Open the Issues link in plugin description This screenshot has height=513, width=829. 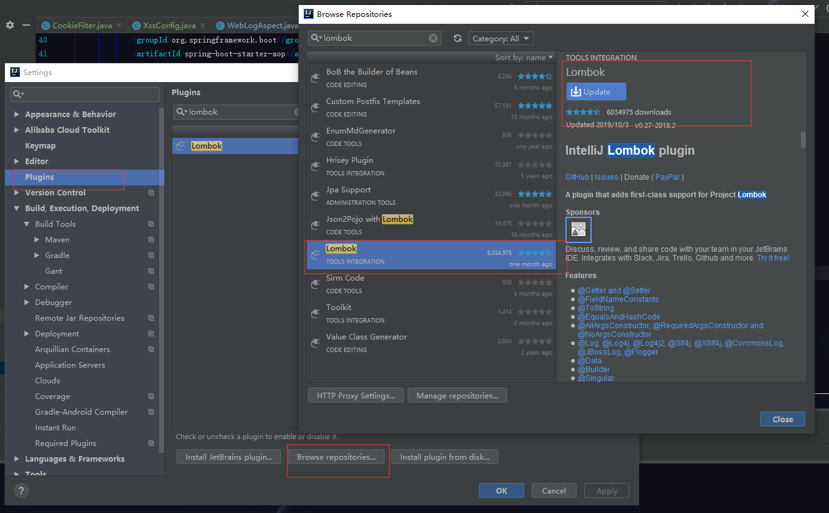point(606,177)
